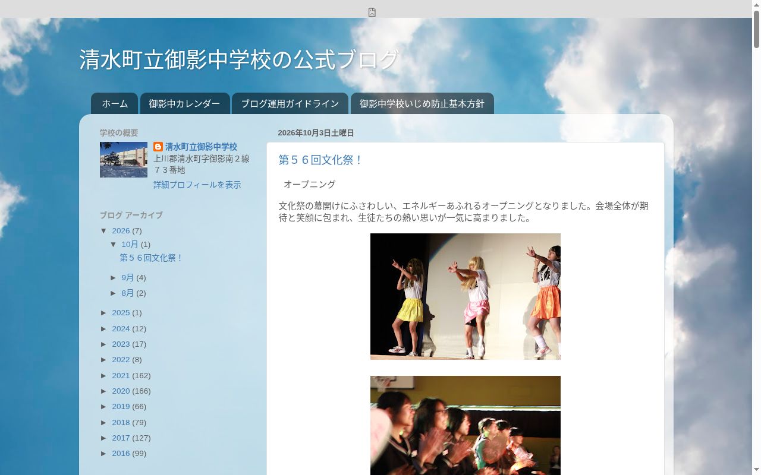761x475 pixels.
Task: Open the 8月 archive link
Action: tap(128, 293)
